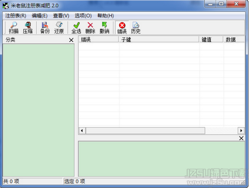Sort by the 数据 column header
249x188 pixels.
tap(234, 39)
